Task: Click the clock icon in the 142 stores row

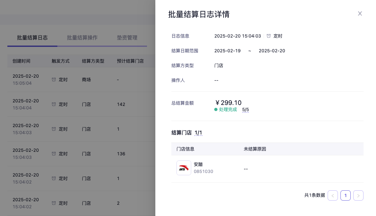Action: 54,104
